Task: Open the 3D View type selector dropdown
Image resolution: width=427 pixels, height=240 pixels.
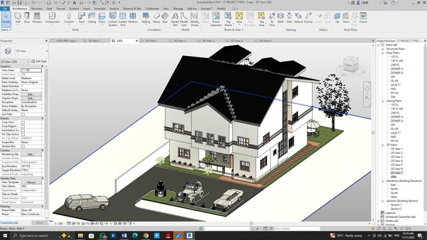Action: point(47,51)
